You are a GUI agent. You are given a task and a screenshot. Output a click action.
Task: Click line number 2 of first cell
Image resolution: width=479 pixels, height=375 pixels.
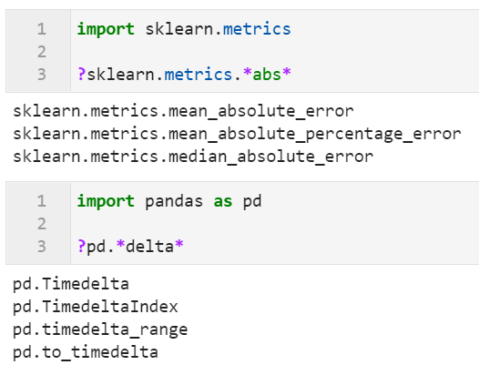[42, 52]
